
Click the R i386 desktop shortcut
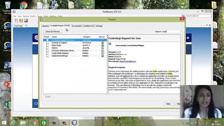[x=7, y=27]
